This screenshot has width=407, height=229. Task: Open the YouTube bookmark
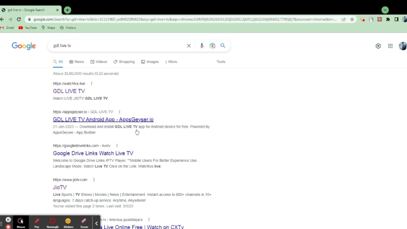tap(28, 28)
